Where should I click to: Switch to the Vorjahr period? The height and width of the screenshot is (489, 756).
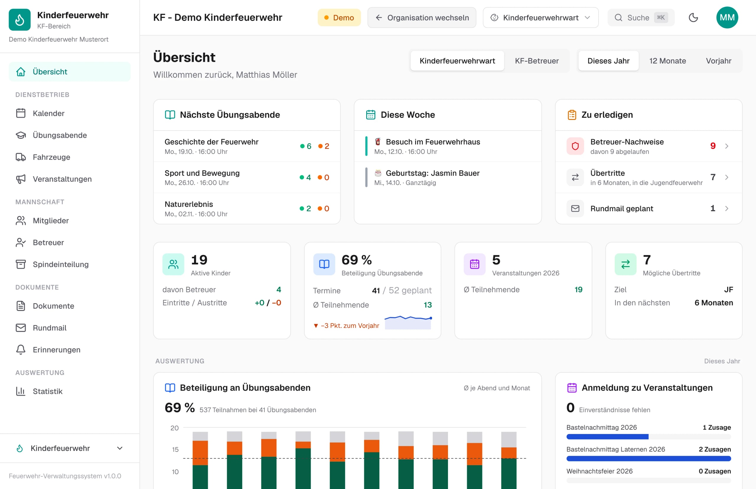point(718,61)
